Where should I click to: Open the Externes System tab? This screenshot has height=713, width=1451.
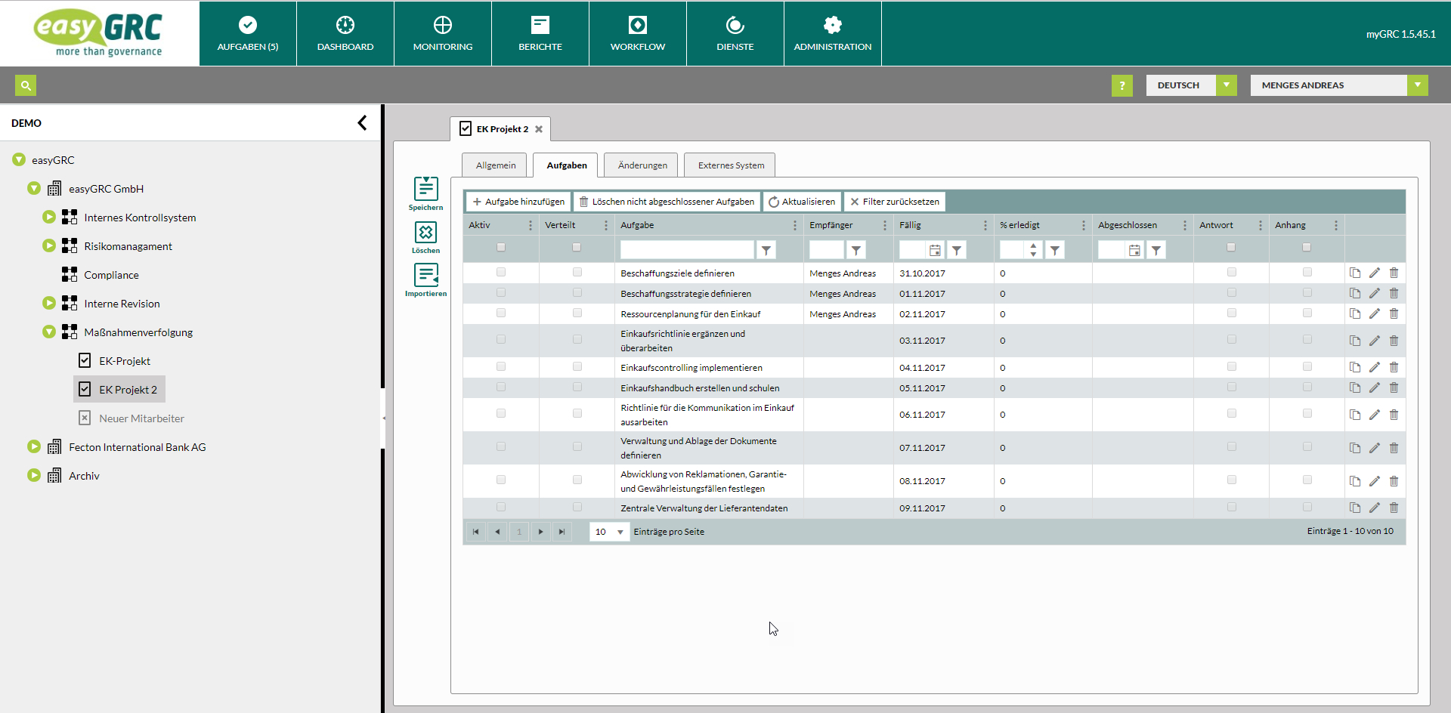coord(730,165)
